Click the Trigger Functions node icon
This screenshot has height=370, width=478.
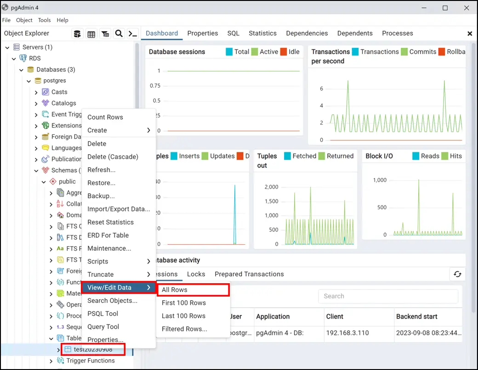click(x=60, y=360)
